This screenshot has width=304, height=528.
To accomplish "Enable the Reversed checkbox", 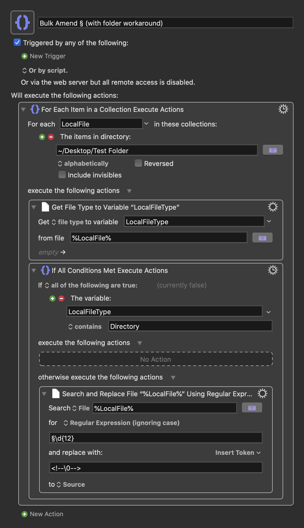I will 138,163.
